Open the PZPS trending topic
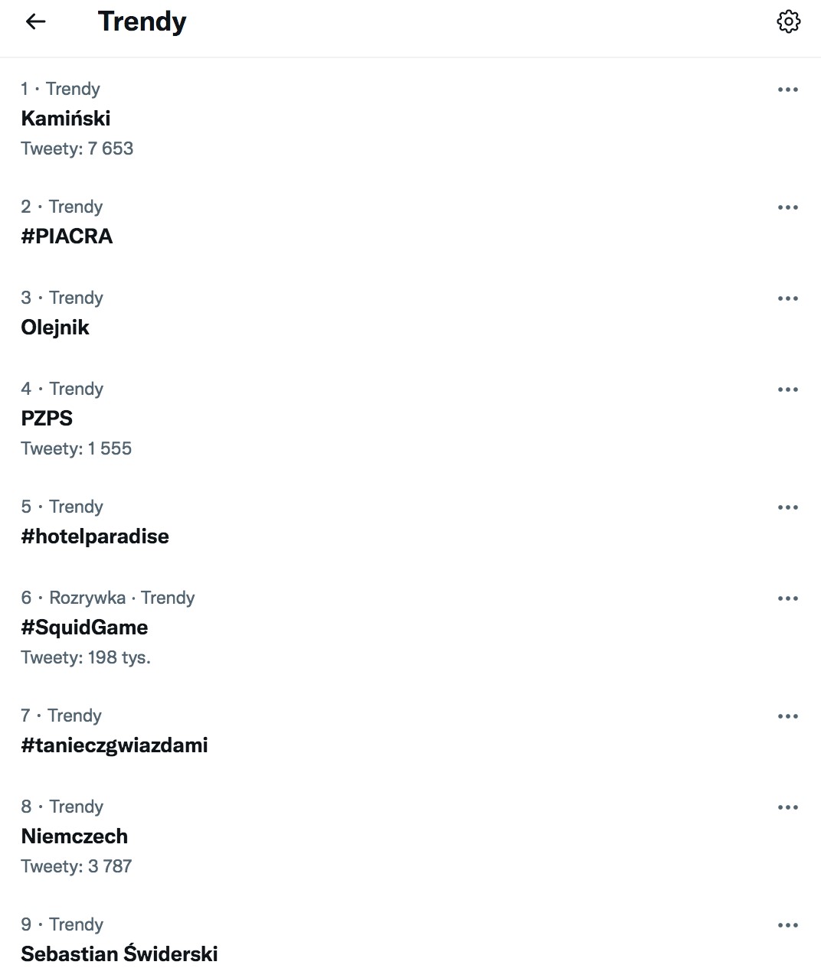This screenshot has height=978, width=821. [47, 419]
